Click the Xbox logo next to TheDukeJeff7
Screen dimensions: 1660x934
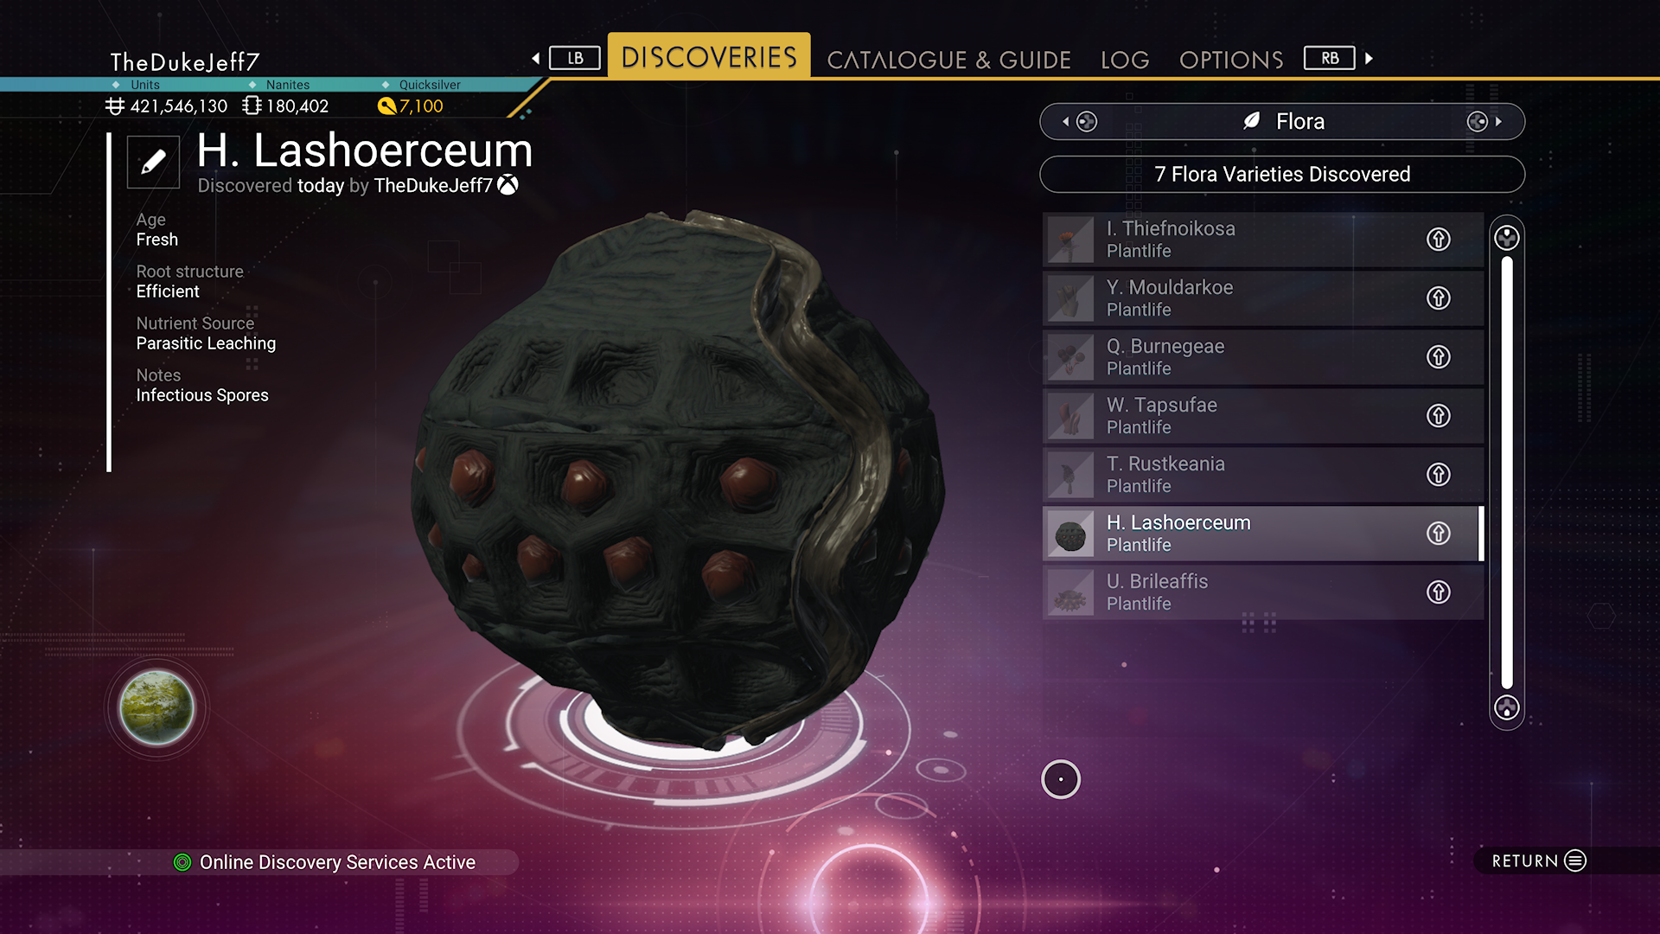pos(508,185)
